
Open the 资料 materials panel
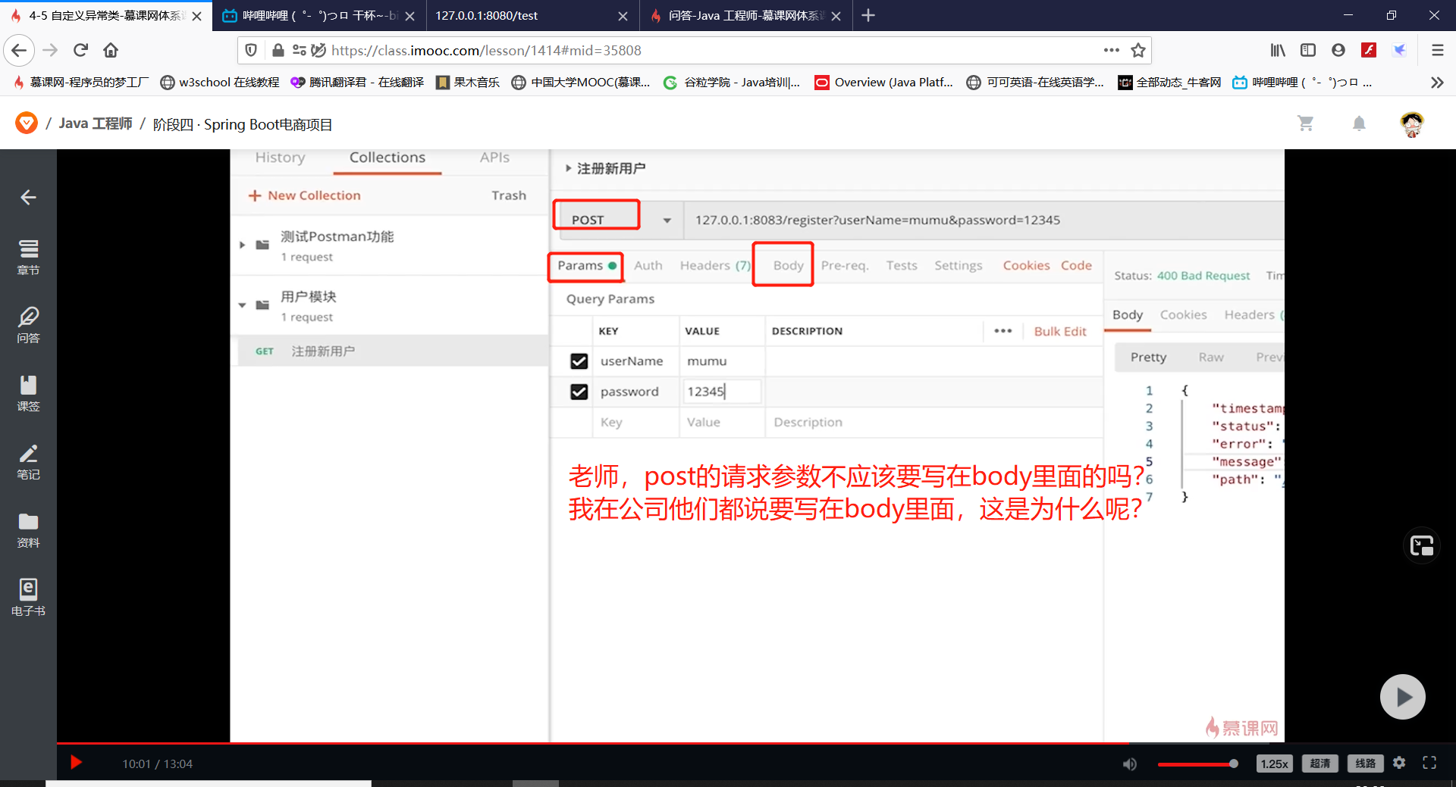[28, 529]
